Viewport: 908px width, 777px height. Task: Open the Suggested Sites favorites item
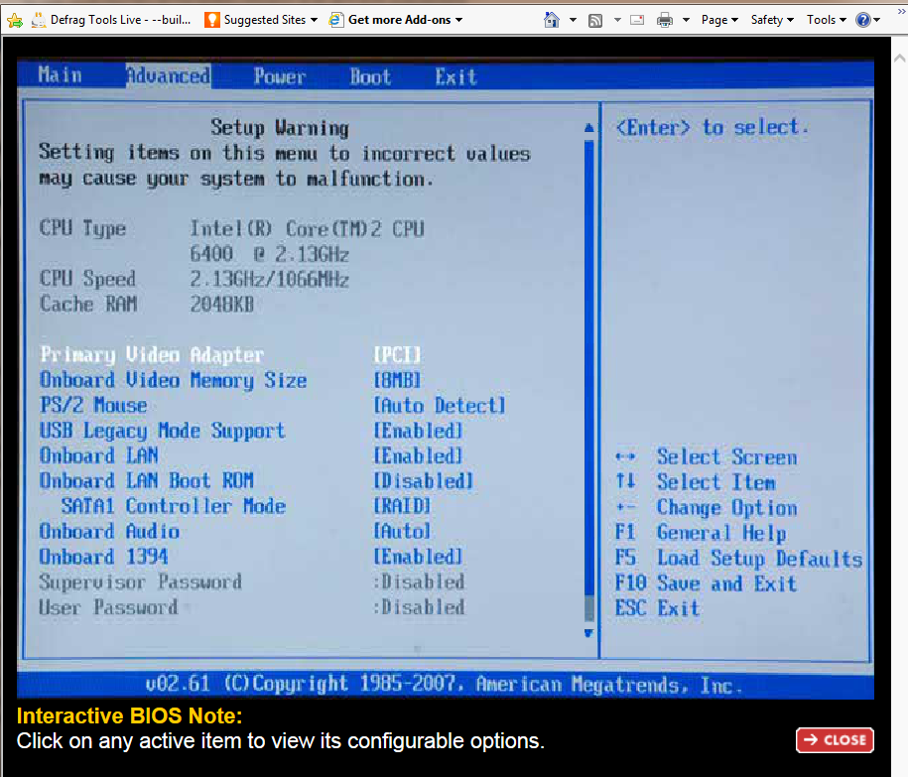260,19
